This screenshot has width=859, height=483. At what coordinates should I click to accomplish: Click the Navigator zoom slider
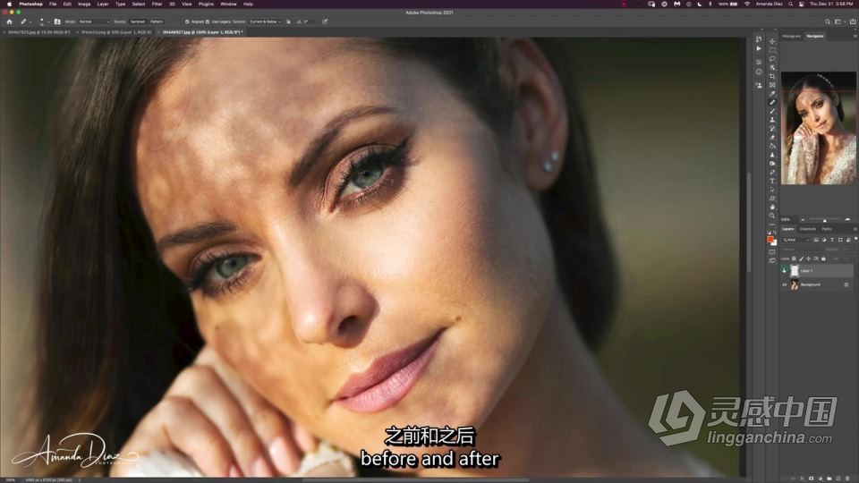pos(824,220)
